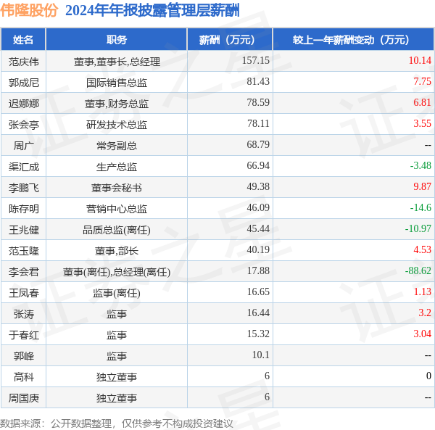Click the position 监事(离任)

117,293
